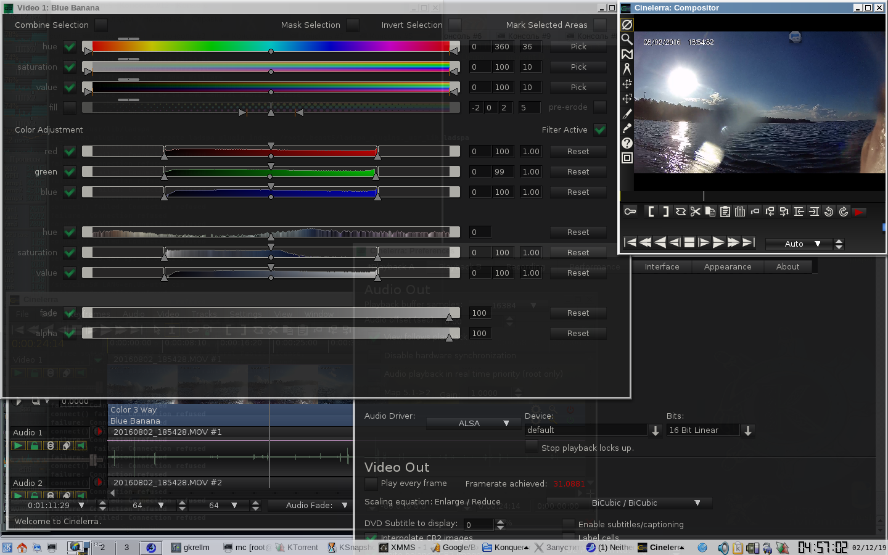The height and width of the screenshot is (555, 888).
Task: Fast forward in the Compositor transport
Action: [734, 242]
